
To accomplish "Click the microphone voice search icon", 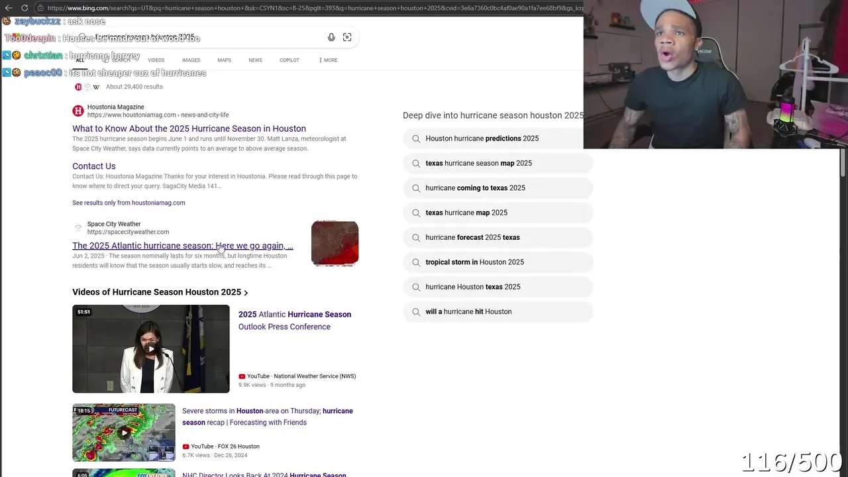I will click(331, 38).
